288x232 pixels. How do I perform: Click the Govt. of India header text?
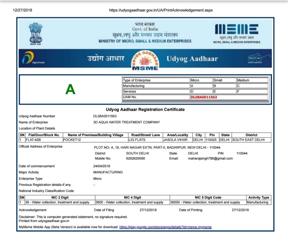pyautogui.click(x=145, y=29)
